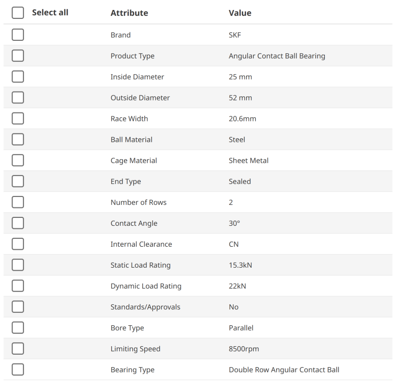Click the SKF brand value
Viewport: 398px width, 385px height.
[x=235, y=35]
